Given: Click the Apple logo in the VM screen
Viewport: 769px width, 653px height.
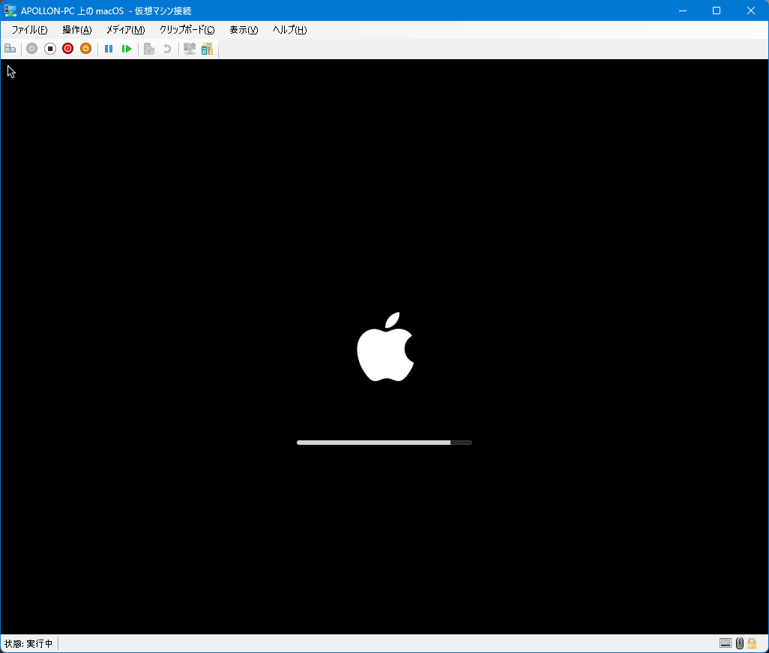Looking at the screenshot, I should click(x=385, y=347).
